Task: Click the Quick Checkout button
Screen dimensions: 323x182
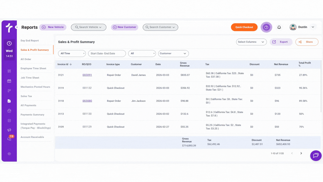Action: [244, 27]
